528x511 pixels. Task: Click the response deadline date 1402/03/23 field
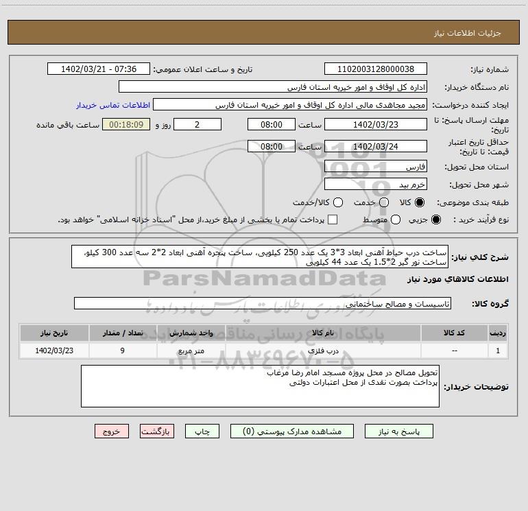tap(376, 124)
